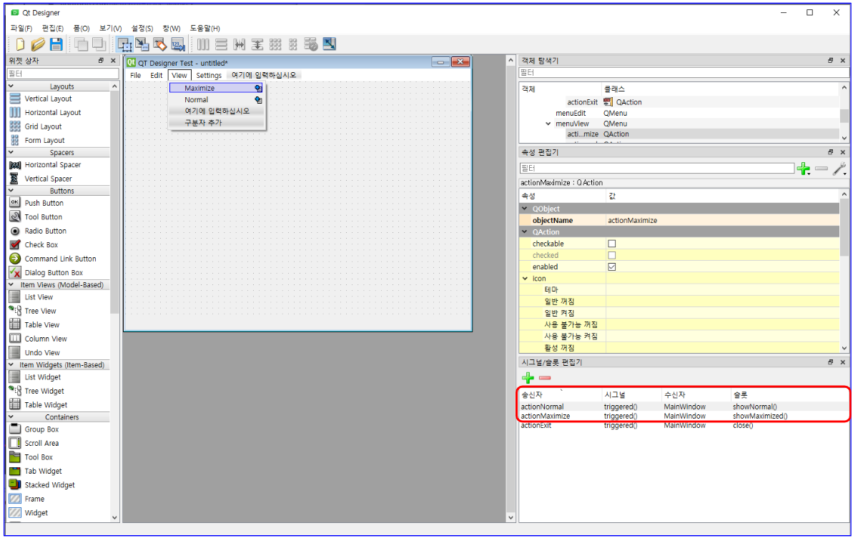Select the Maximize entry in View menu
The width and height of the screenshot is (853, 538).
(x=216, y=88)
